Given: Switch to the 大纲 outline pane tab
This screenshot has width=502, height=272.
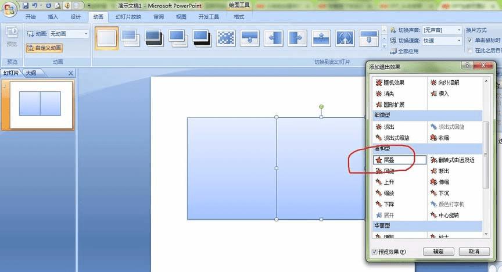Looking at the screenshot, I should click(31, 73).
